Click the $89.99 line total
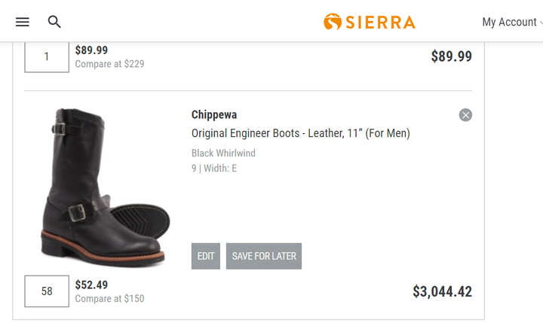The image size is (543, 323). tap(452, 56)
